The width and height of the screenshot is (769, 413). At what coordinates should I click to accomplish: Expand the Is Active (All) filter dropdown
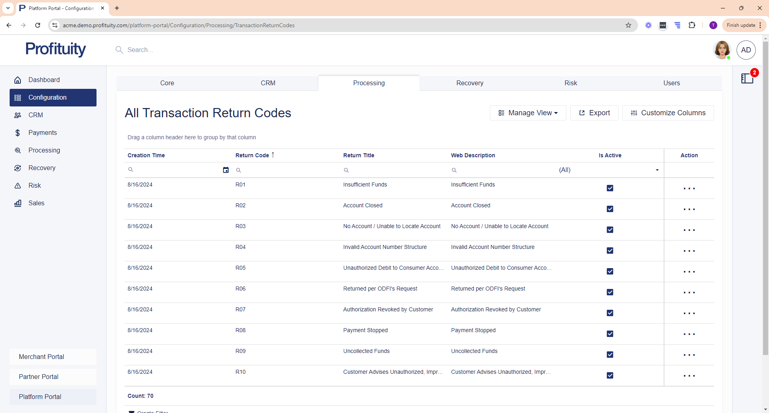[657, 170]
